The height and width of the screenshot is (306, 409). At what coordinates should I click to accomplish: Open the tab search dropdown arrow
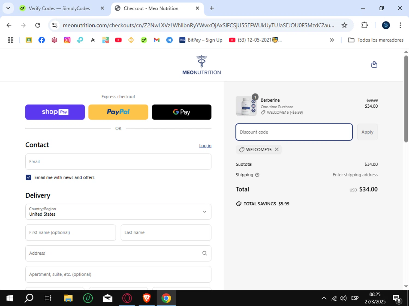pos(8,8)
